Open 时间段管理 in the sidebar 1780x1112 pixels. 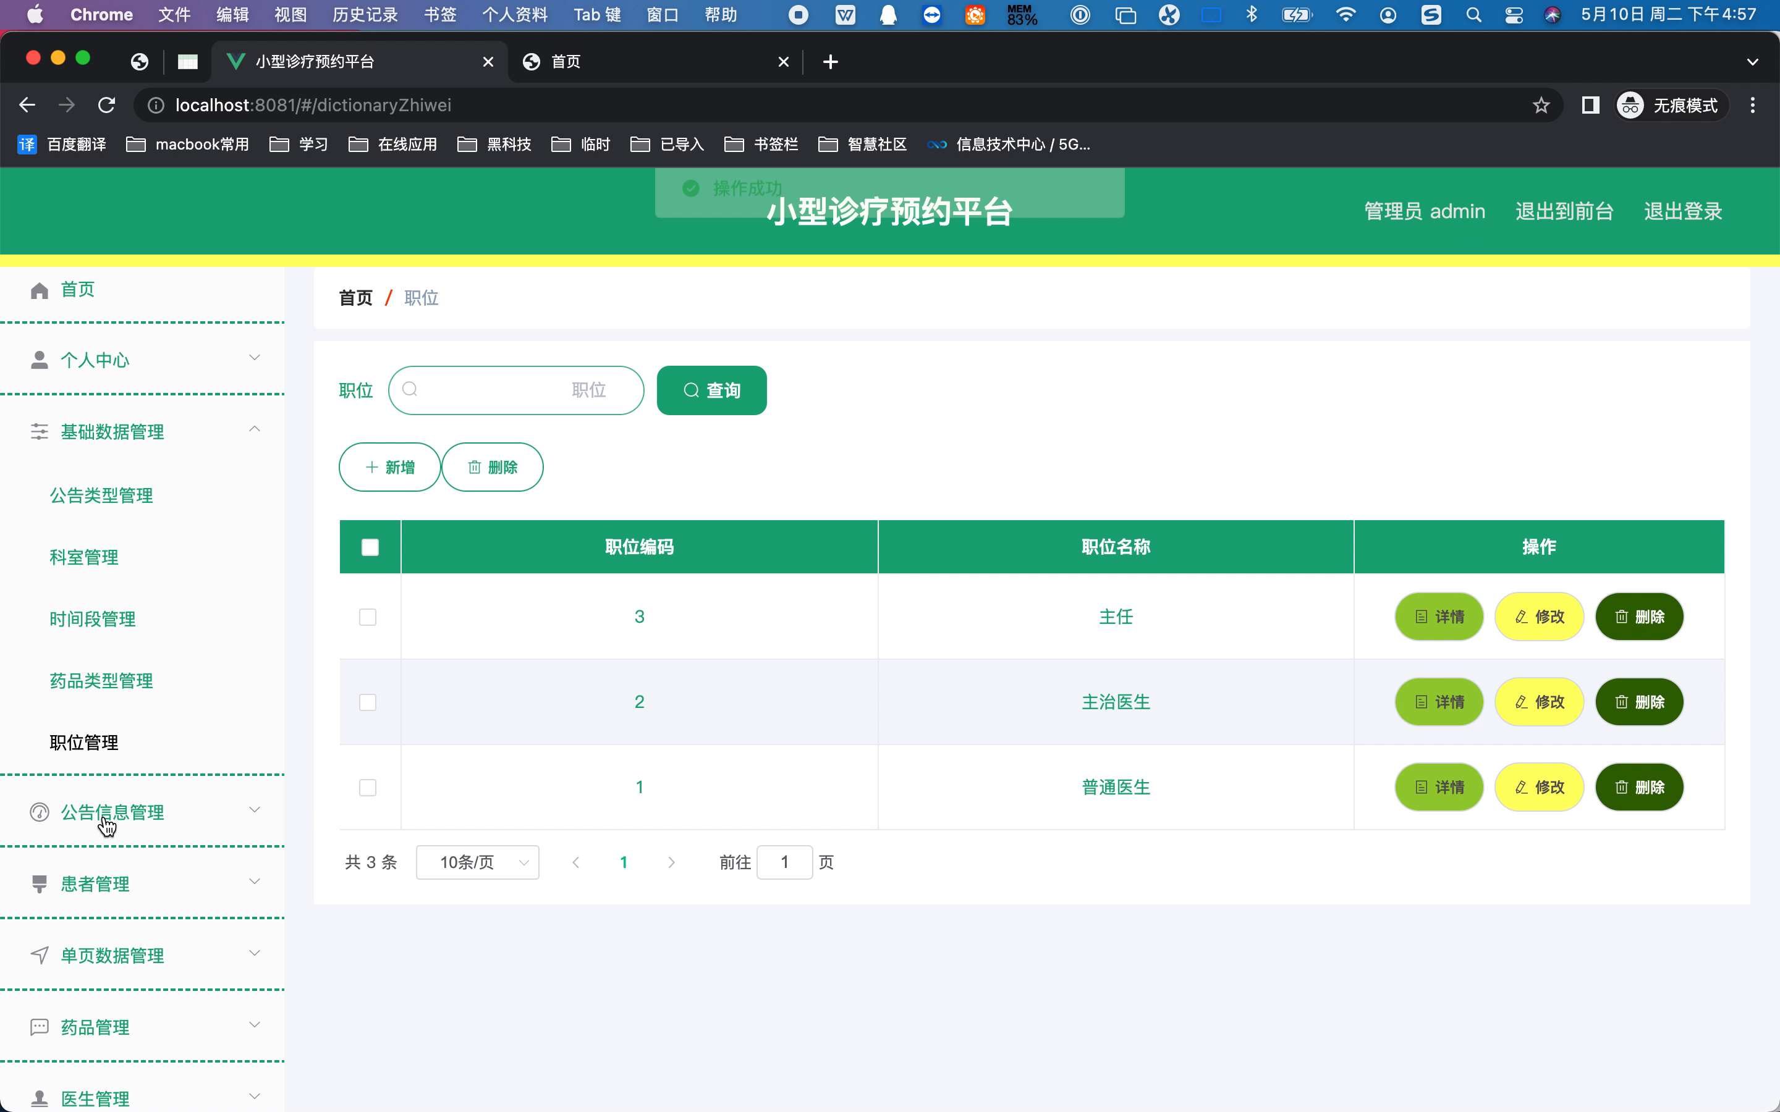[93, 619]
